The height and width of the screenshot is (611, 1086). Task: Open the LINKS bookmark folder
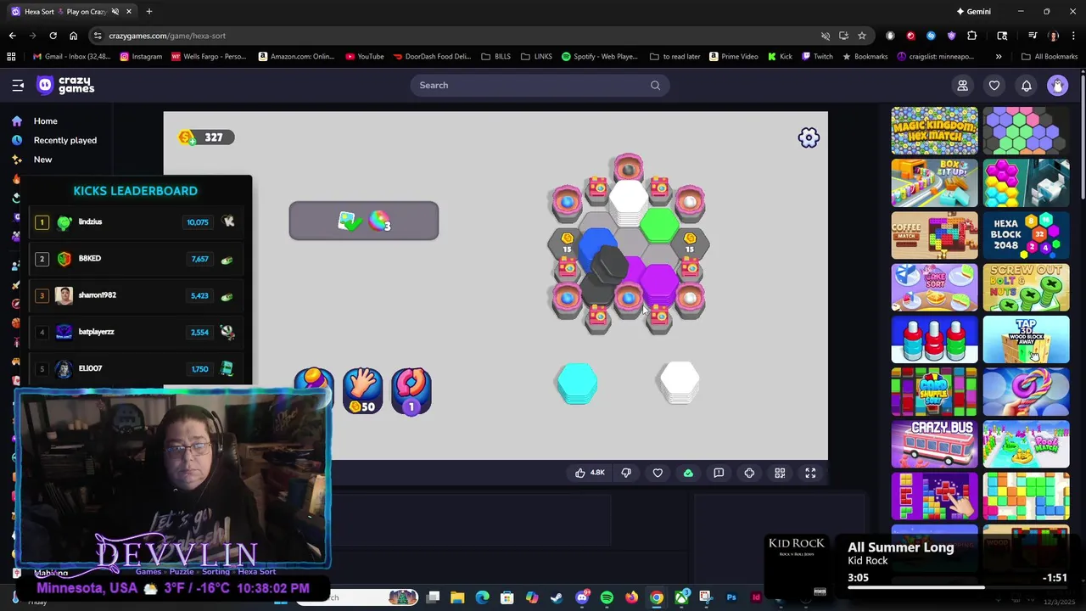[x=536, y=57]
